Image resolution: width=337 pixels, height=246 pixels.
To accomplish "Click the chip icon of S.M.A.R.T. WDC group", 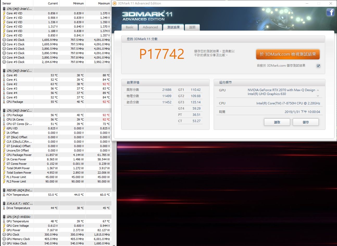I will [4, 204].
